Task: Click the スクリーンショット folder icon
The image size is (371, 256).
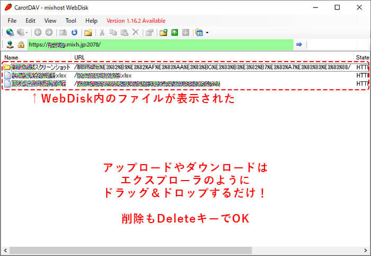Action: coord(7,67)
